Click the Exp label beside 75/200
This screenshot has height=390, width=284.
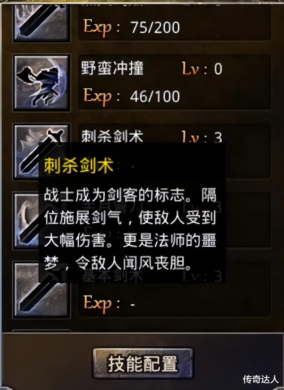click(102, 28)
